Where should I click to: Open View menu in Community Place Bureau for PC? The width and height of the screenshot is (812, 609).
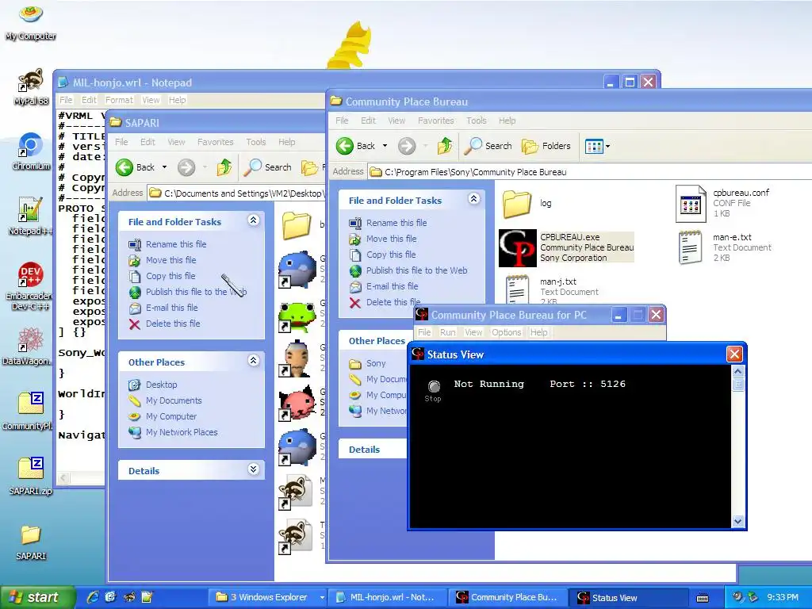[x=473, y=332]
